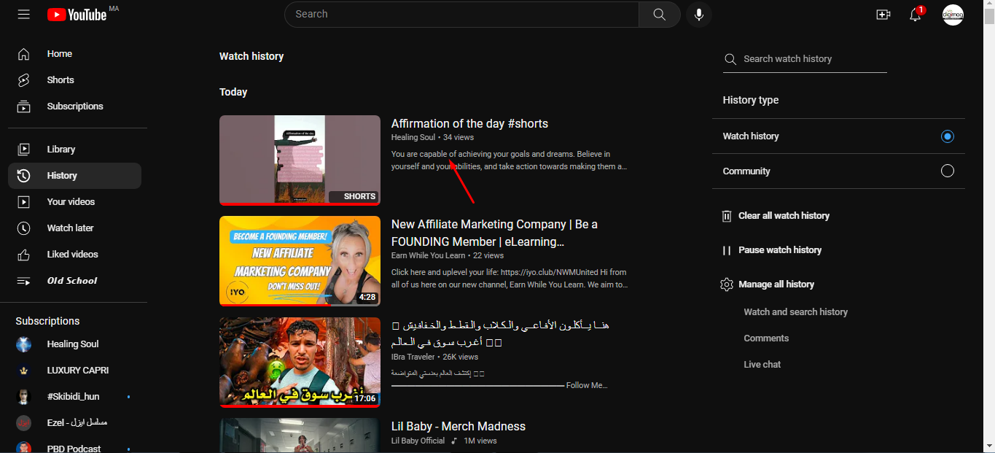Open the account avatar menu
The width and height of the screenshot is (995, 453).
(953, 15)
